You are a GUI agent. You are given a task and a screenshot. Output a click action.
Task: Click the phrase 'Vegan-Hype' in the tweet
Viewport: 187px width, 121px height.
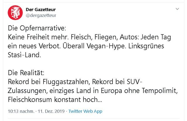[105, 46]
